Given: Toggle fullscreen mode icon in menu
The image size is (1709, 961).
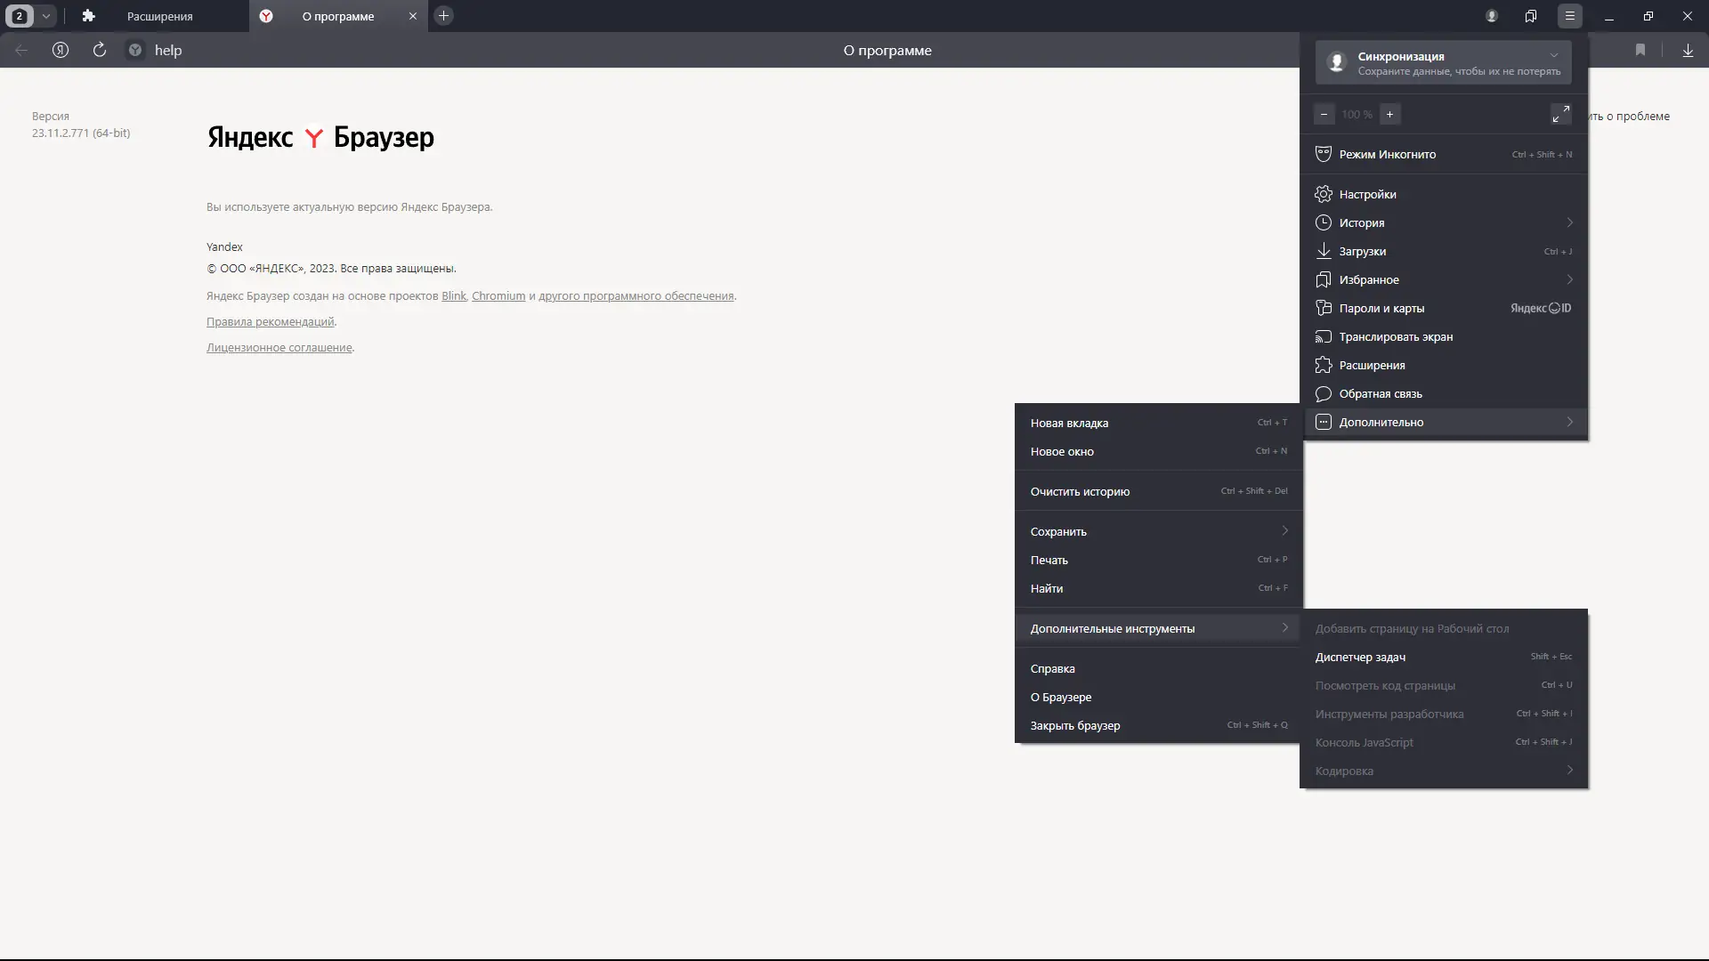Looking at the screenshot, I should (x=1560, y=114).
